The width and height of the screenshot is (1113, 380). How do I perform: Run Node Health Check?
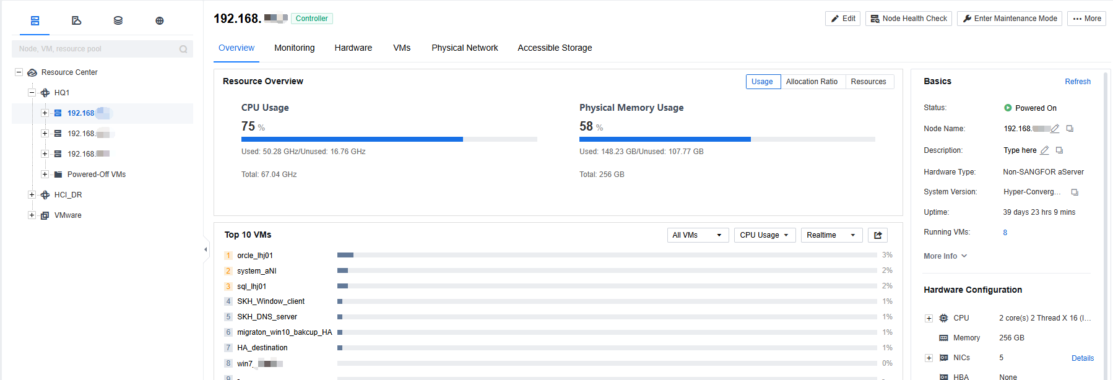pos(909,19)
